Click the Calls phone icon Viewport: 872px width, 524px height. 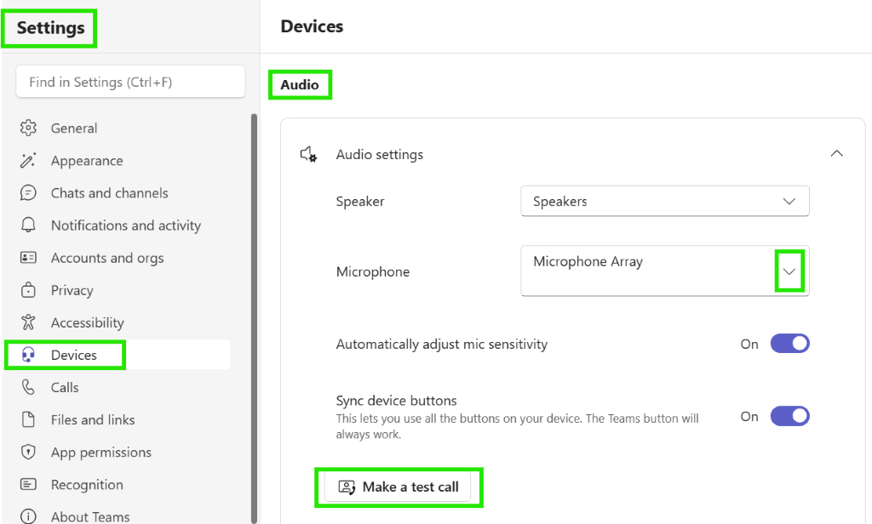point(28,387)
